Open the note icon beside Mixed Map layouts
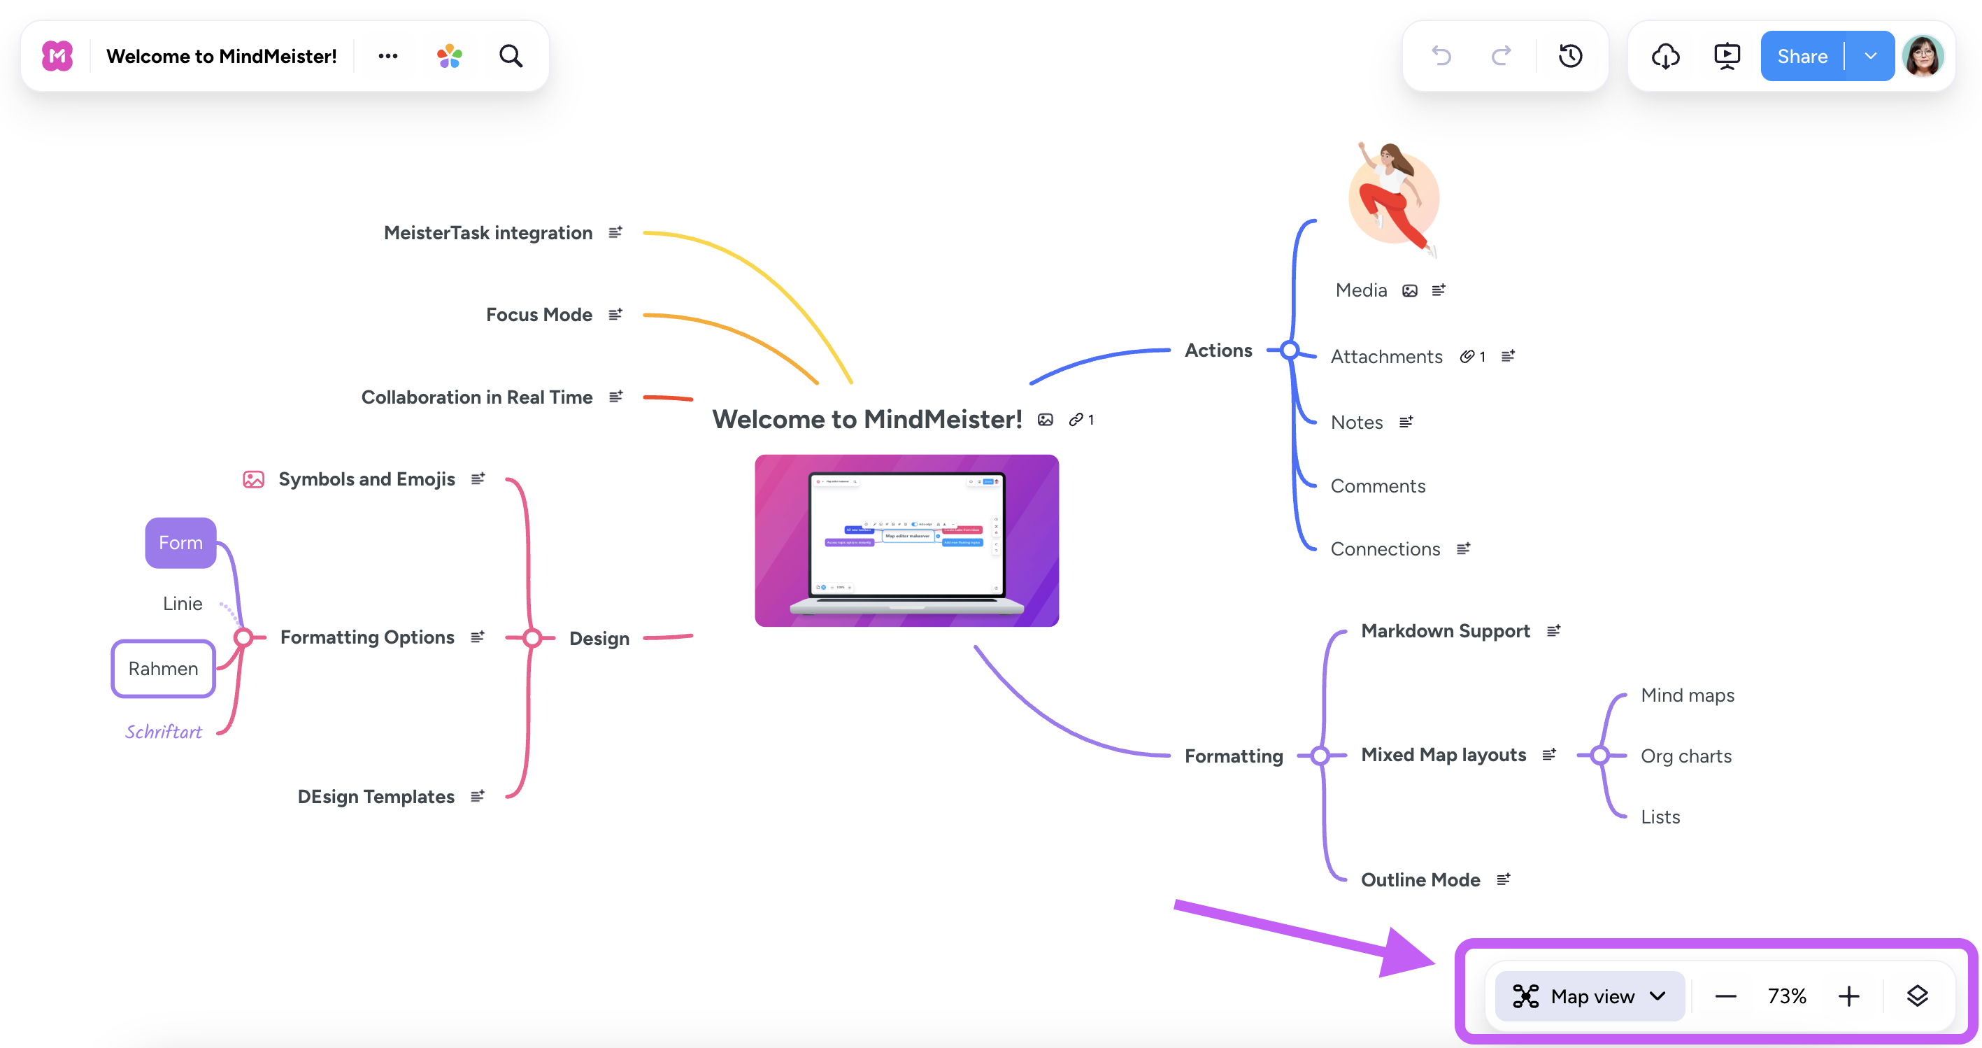 click(1550, 755)
